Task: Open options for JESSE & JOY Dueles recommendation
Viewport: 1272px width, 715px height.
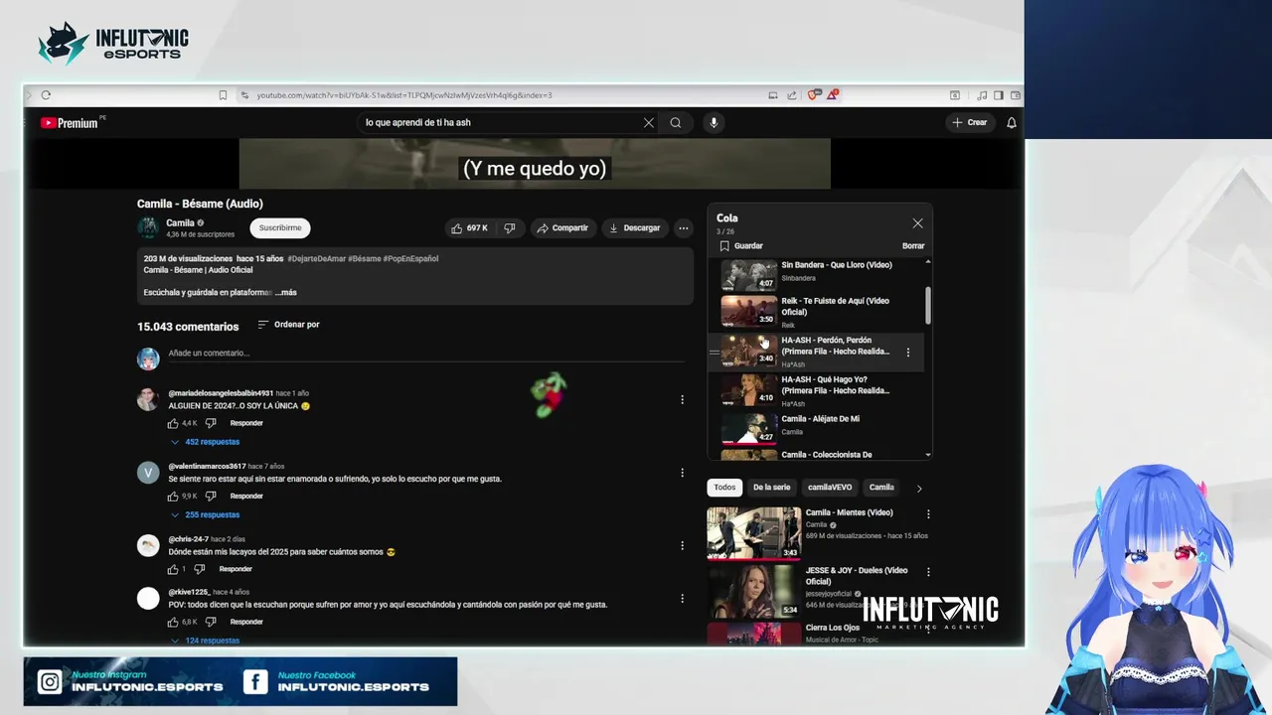Action: pyautogui.click(x=928, y=572)
